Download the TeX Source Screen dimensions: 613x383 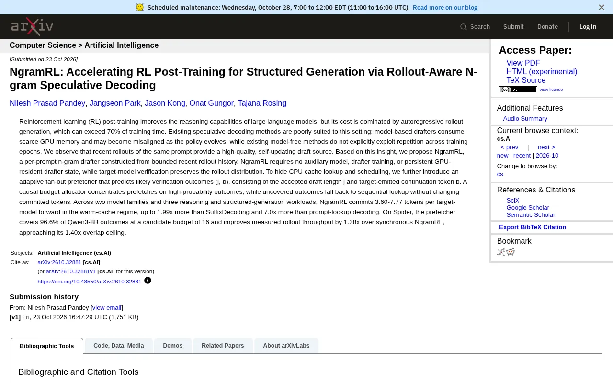[526, 80]
